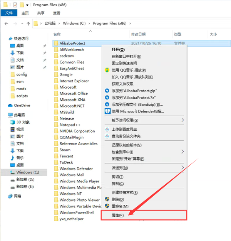The width and height of the screenshot is (231, 241).
Task: Click the Bandizip icon beside AlibabaProtect.7z
Action: point(107,98)
